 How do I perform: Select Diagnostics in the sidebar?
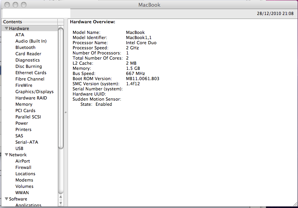pyautogui.click(x=28, y=60)
